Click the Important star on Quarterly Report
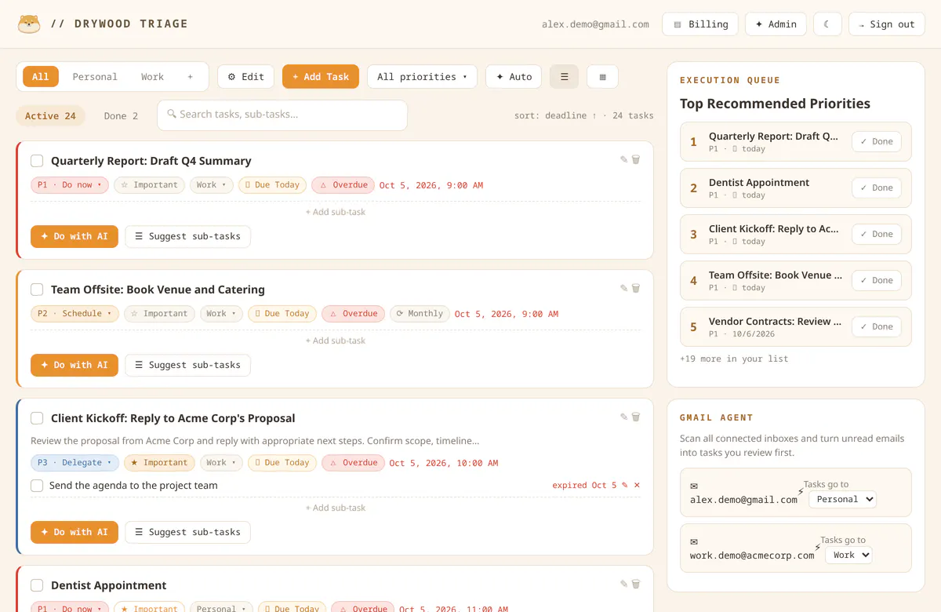Image resolution: width=941 pixels, height=612 pixels. click(149, 185)
